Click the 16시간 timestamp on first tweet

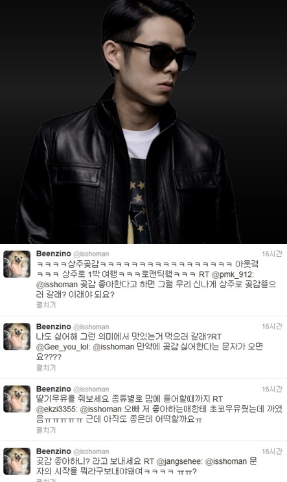272,254
